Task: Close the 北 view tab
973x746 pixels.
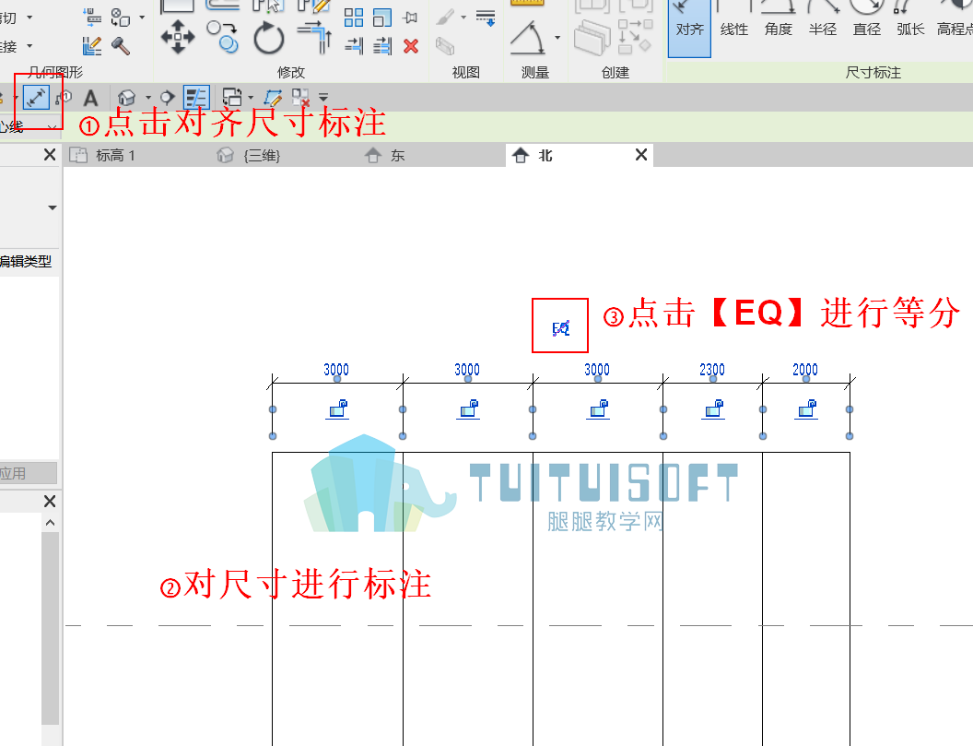Action: coord(641,155)
